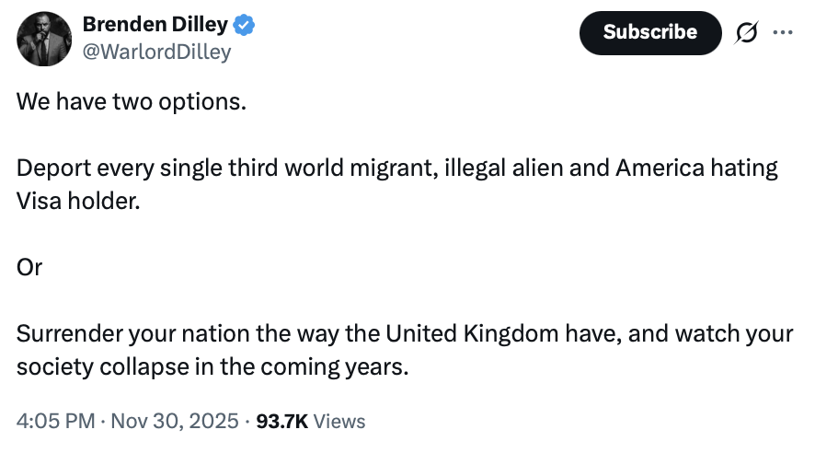Image resolution: width=815 pixels, height=453 pixels.
Task: Click the text "society collapse in the coming years."
Action: tap(211, 366)
